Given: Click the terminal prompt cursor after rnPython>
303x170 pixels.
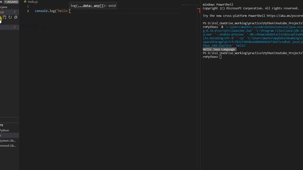Looking at the screenshot, I should (x=221, y=57).
